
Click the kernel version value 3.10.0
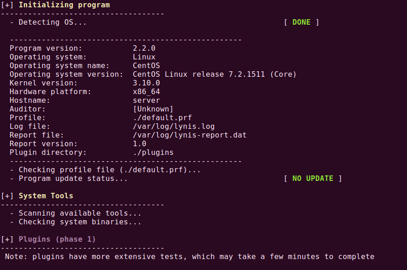[146, 83]
